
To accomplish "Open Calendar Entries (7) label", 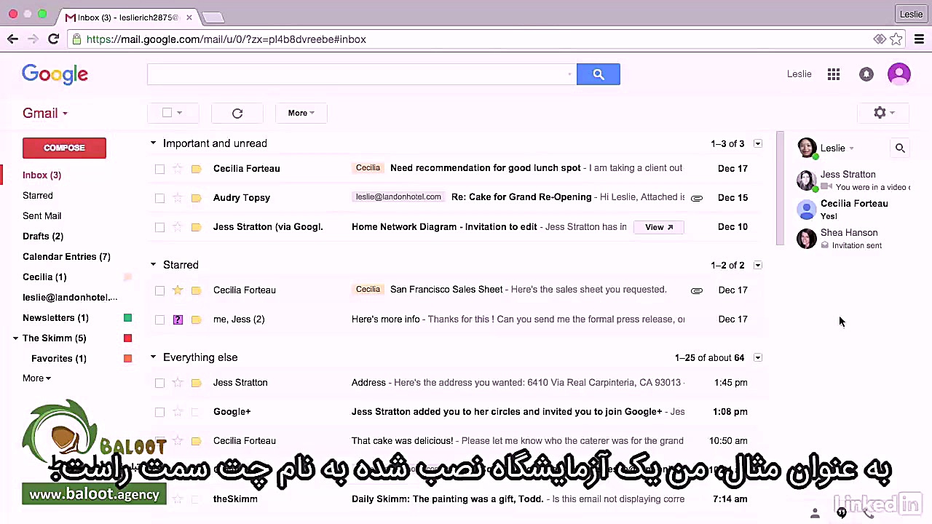I will [x=66, y=257].
